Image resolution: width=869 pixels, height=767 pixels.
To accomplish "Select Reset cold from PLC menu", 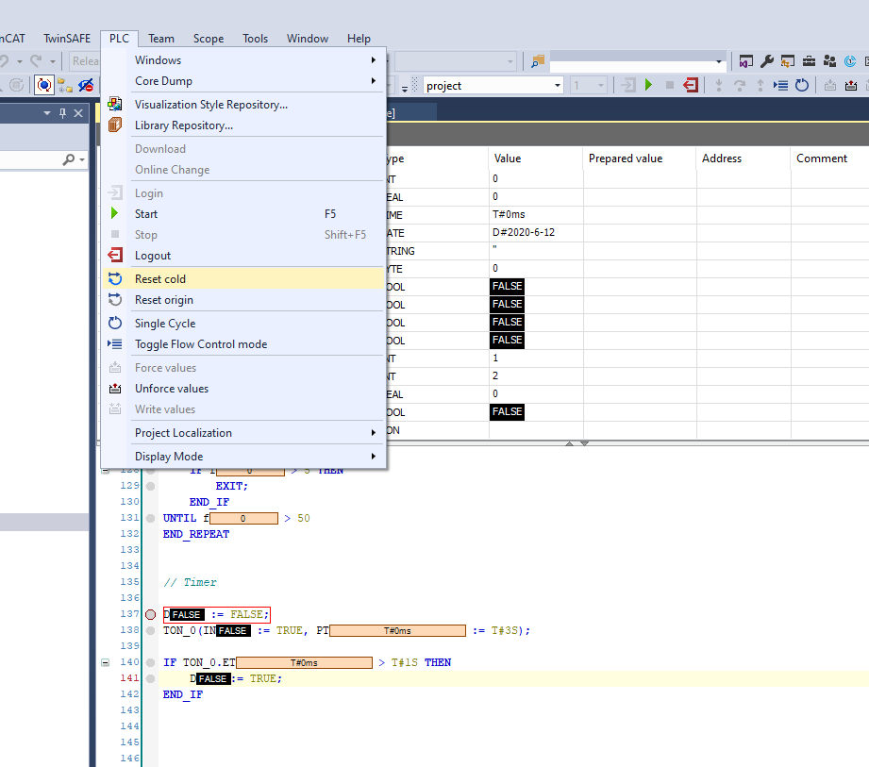I will click(x=160, y=279).
